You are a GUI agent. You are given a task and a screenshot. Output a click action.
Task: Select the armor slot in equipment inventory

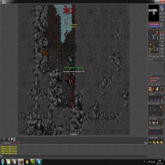point(154,37)
